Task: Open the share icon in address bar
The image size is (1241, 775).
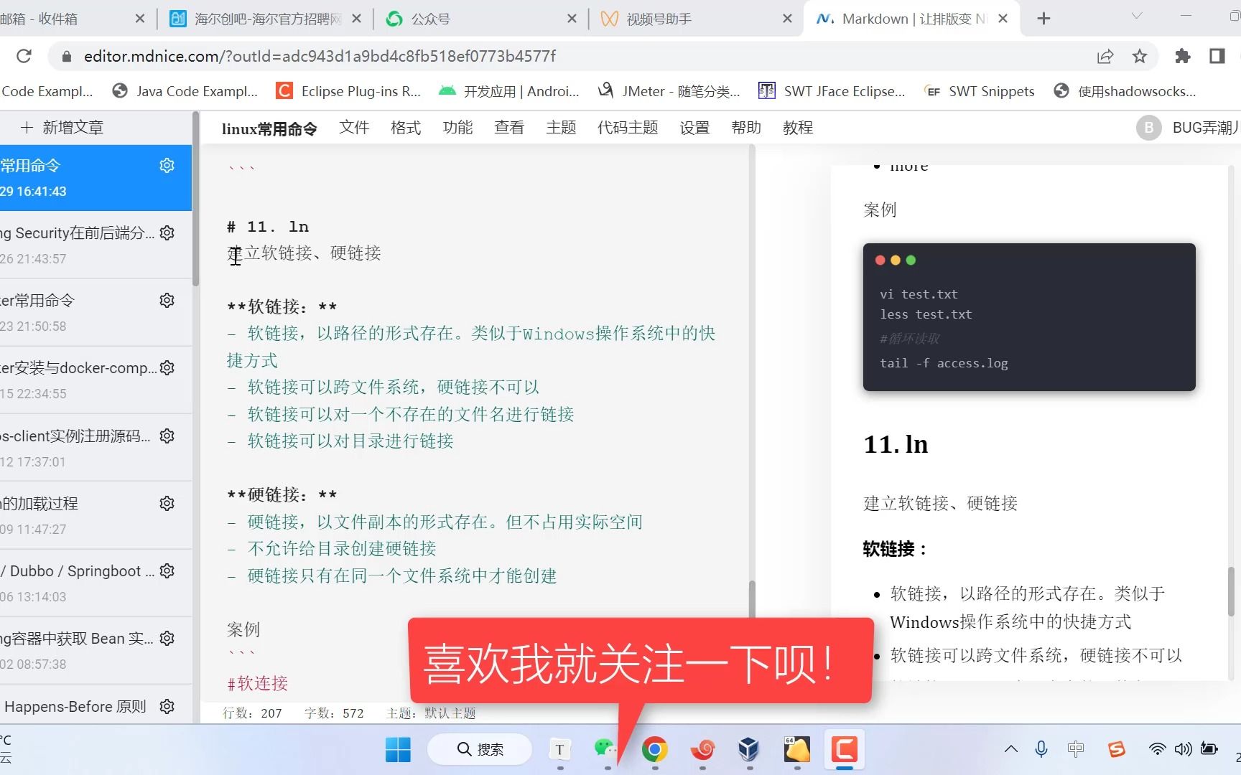Action: 1105,56
